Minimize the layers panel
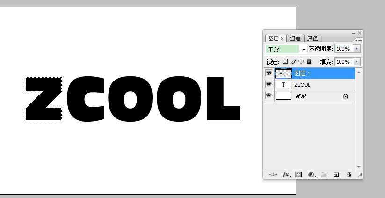 353,33
